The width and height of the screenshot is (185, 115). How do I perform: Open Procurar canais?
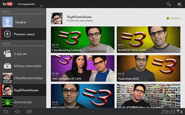(x=23, y=34)
